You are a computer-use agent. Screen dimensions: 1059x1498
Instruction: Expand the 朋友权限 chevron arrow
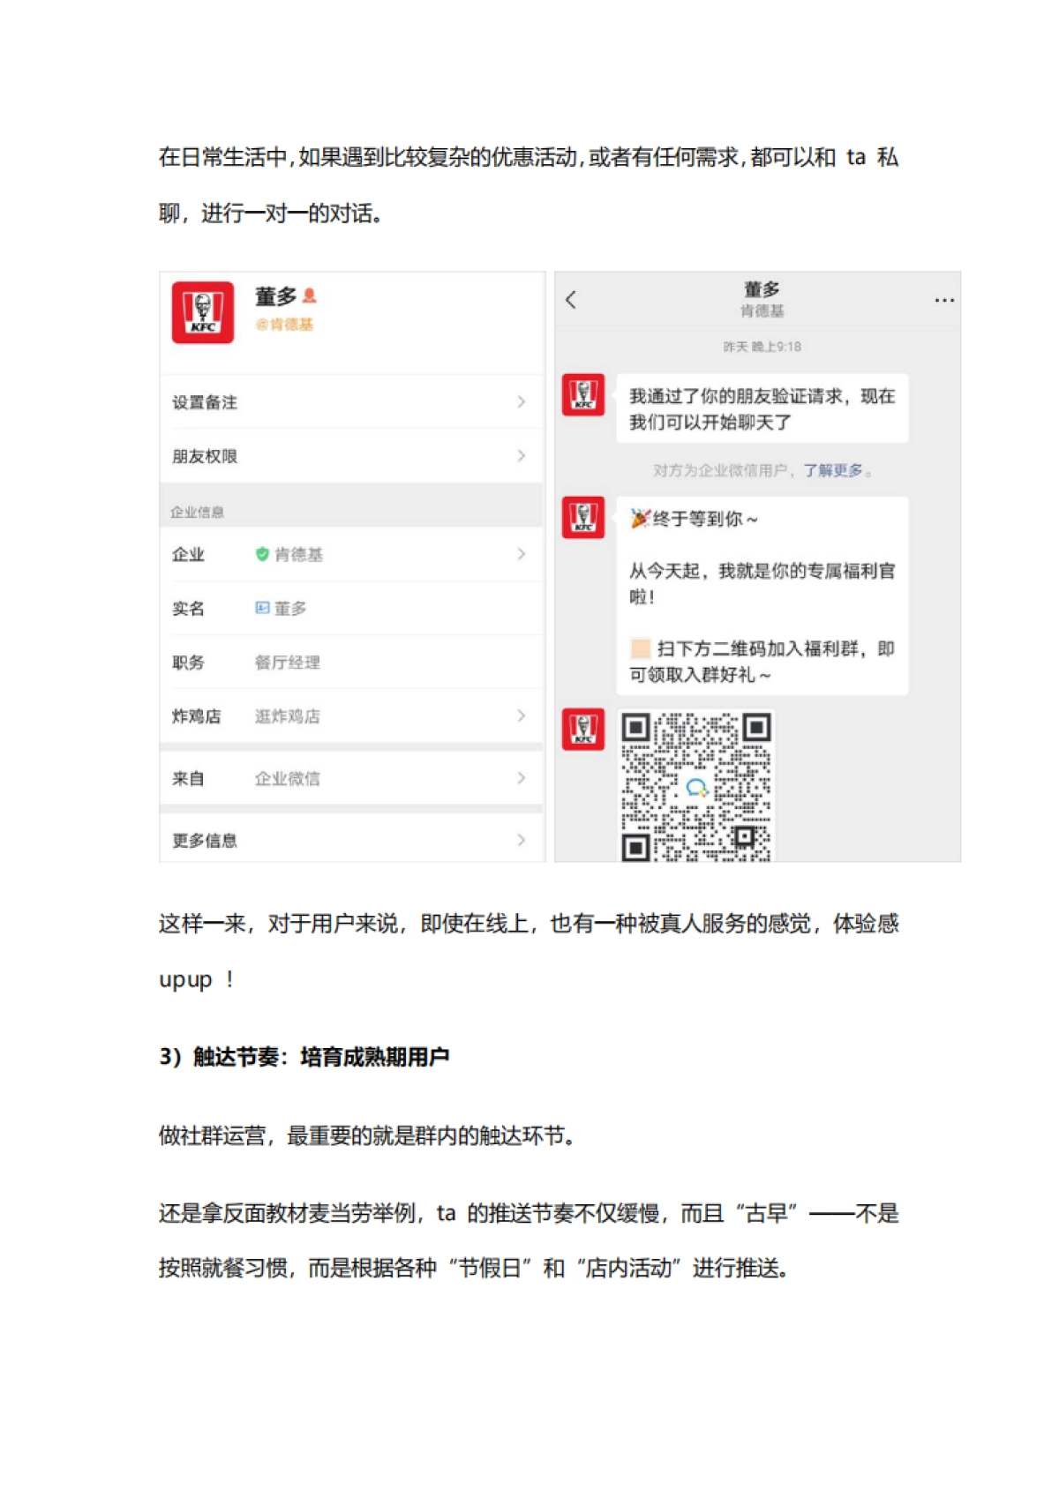point(522,456)
